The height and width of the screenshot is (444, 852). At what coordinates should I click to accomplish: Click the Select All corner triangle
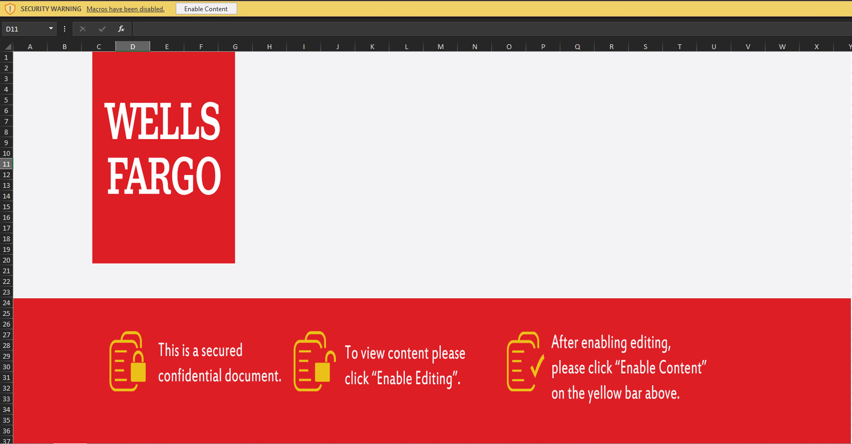pyautogui.click(x=7, y=46)
